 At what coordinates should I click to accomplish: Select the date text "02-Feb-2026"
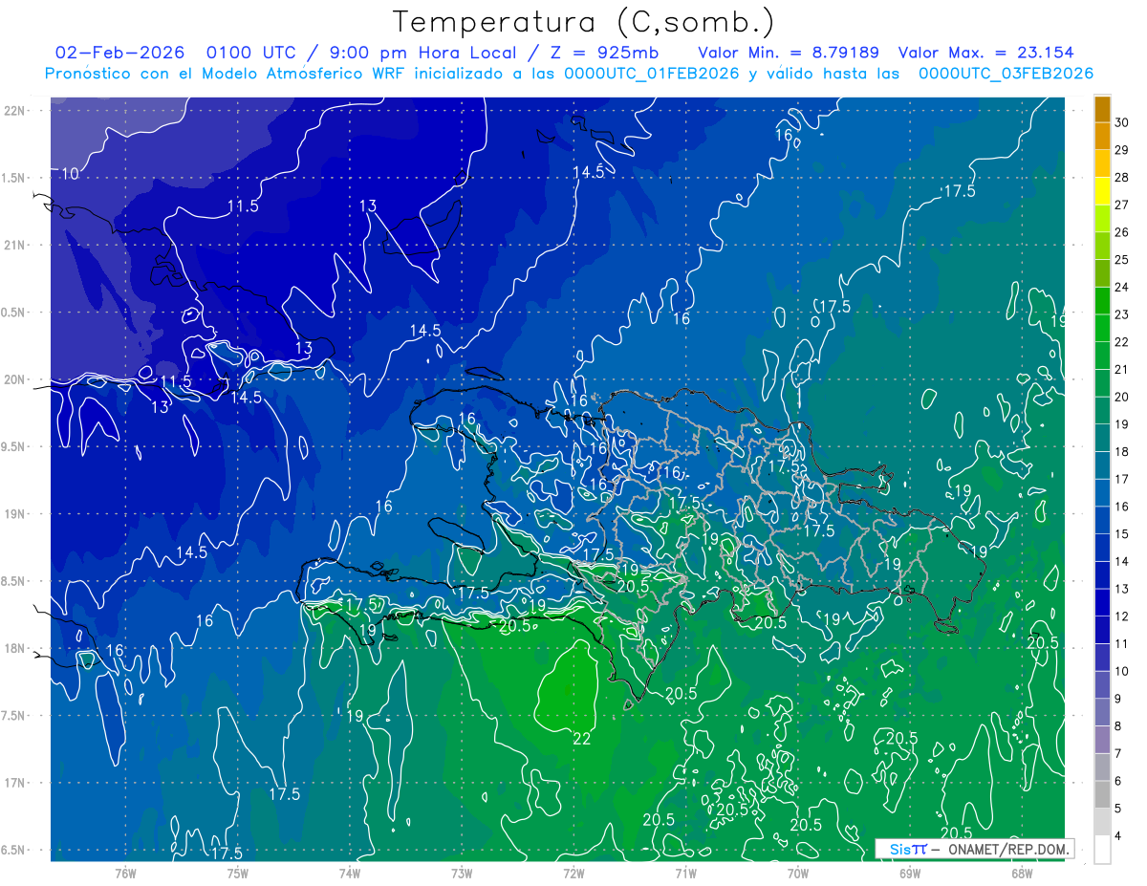click(119, 53)
